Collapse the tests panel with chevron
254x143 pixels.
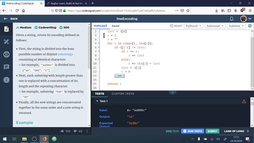coord(173,92)
